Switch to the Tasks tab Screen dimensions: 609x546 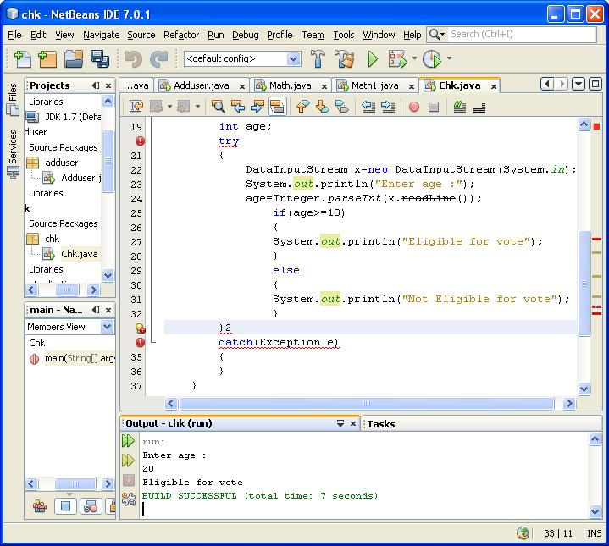click(x=381, y=424)
